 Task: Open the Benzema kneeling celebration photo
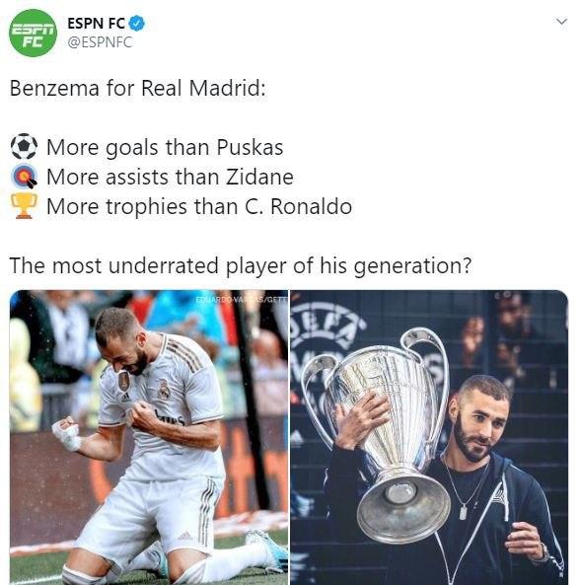point(149,437)
